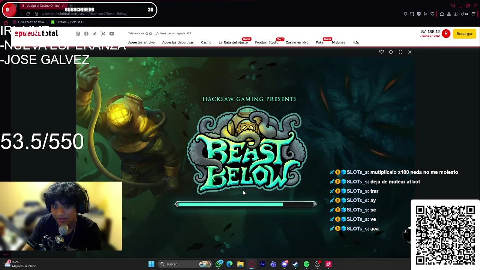Viewport: 480px width, 270px height.
Task: Open the browser downloads icon
Action: point(456,14)
